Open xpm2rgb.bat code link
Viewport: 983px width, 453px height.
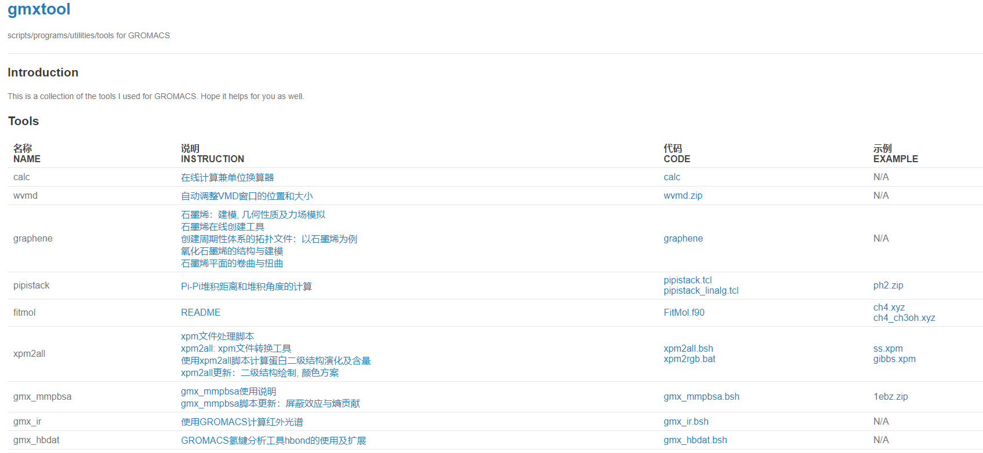tap(690, 359)
